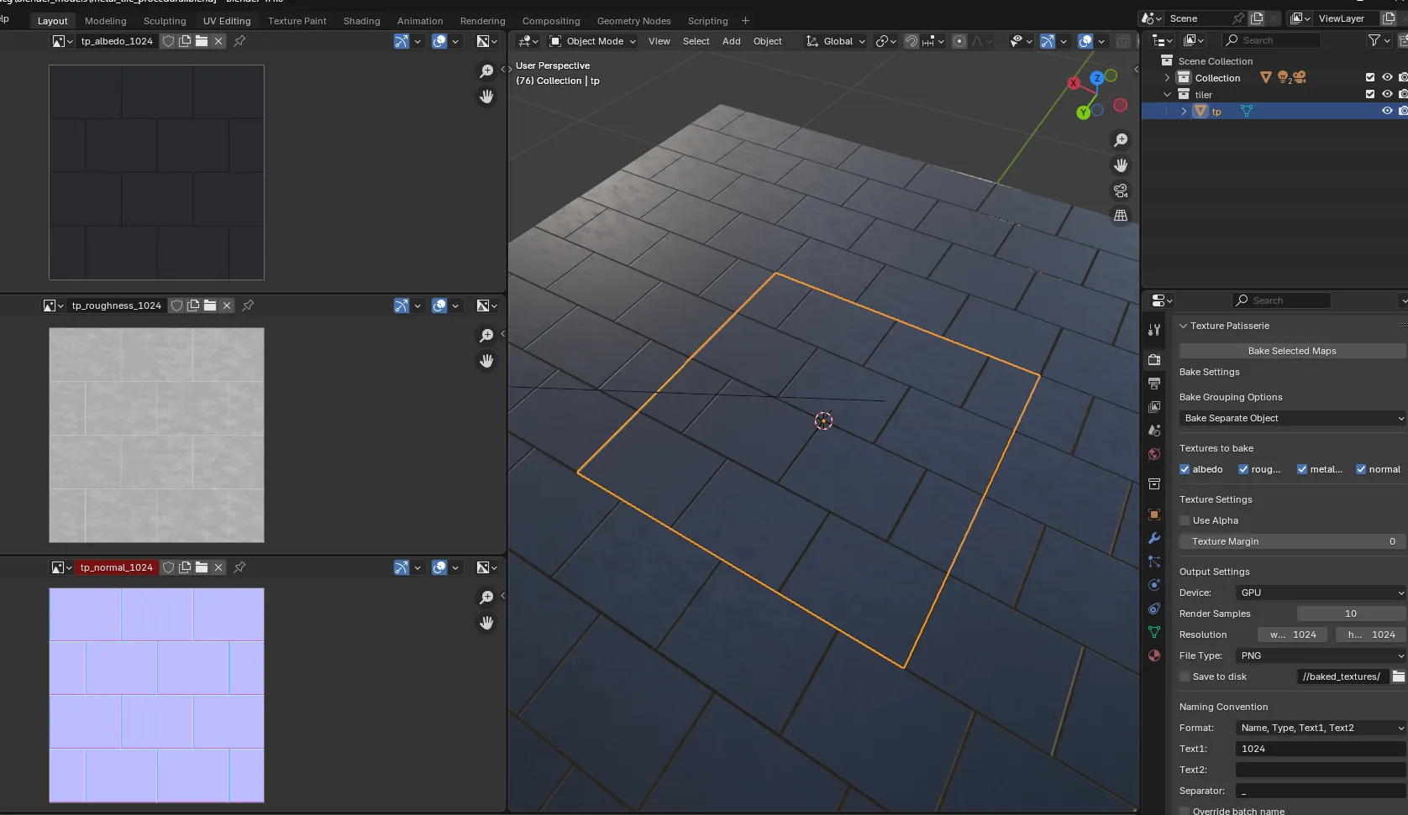Open the Global transform orientation dropdown
The width and height of the screenshot is (1408, 815).
(836, 41)
